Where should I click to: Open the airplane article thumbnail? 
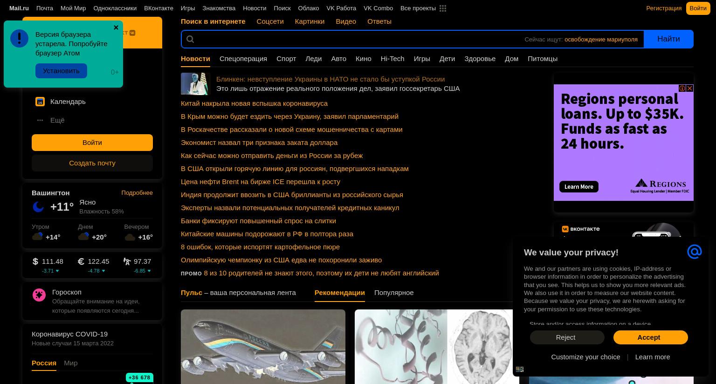[x=263, y=347]
